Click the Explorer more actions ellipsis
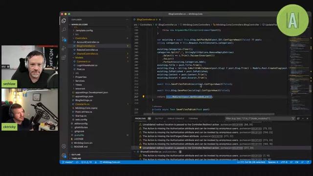313x176 pixels. tap(127, 20)
